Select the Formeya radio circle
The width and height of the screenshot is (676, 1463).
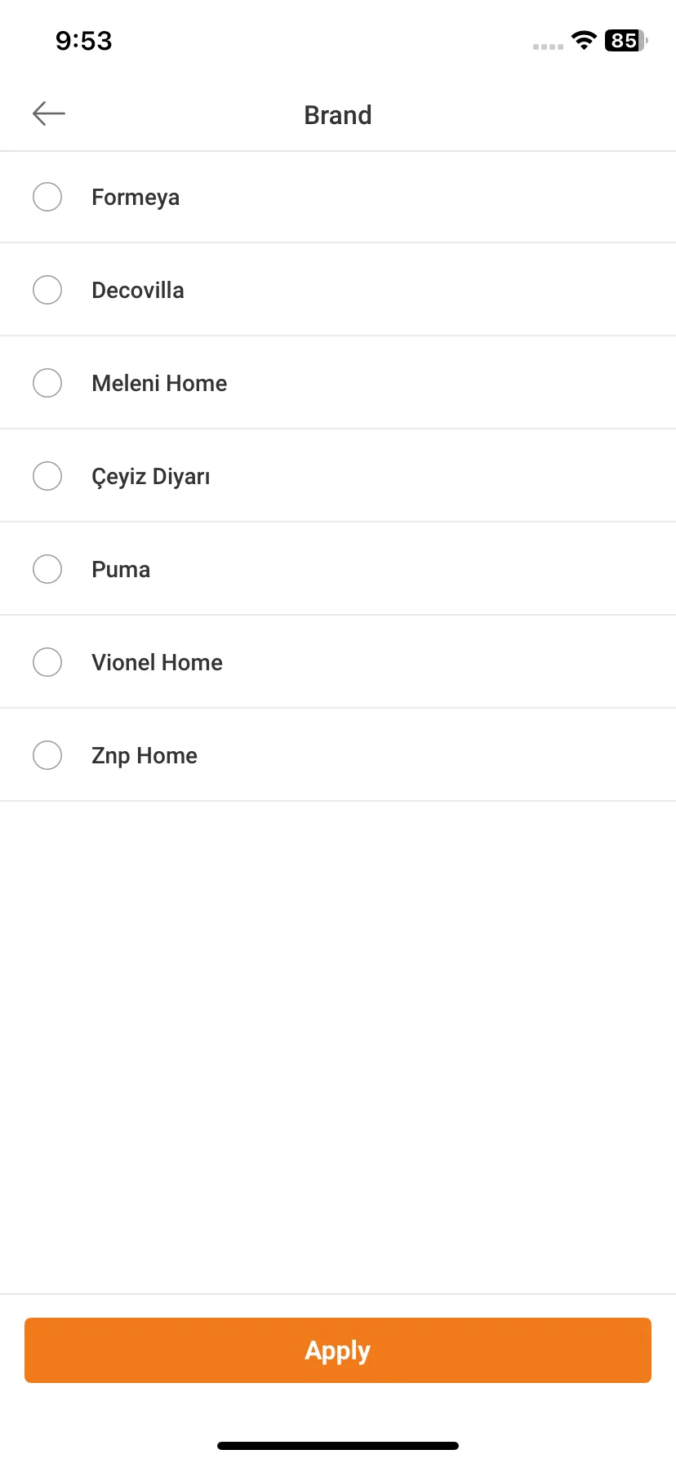pos(47,197)
